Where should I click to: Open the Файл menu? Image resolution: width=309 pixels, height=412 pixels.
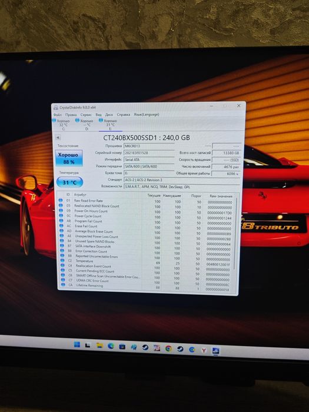(x=58, y=115)
